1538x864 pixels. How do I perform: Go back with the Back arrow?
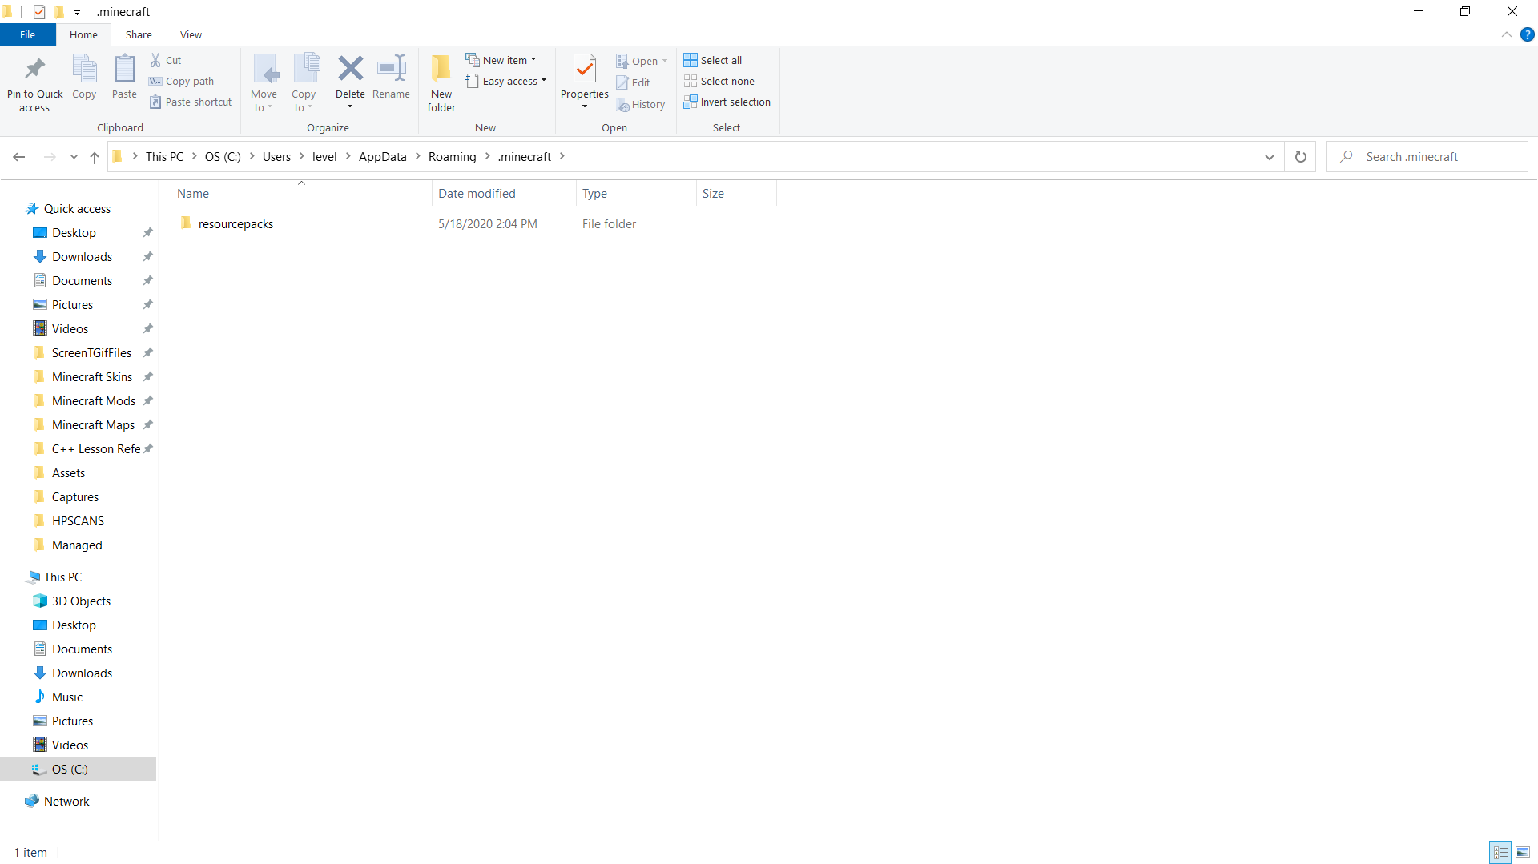(19, 157)
